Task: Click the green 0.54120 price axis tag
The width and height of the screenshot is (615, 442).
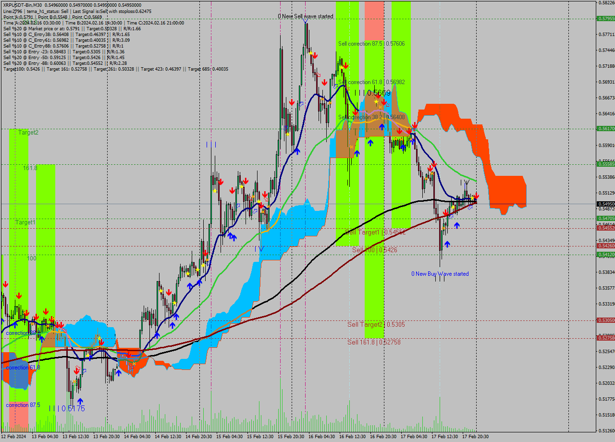Action: point(605,255)
